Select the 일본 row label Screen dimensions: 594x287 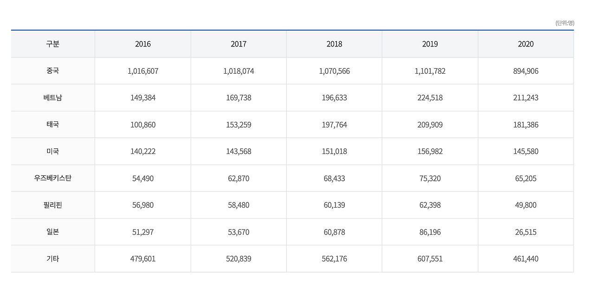point(52,232)
